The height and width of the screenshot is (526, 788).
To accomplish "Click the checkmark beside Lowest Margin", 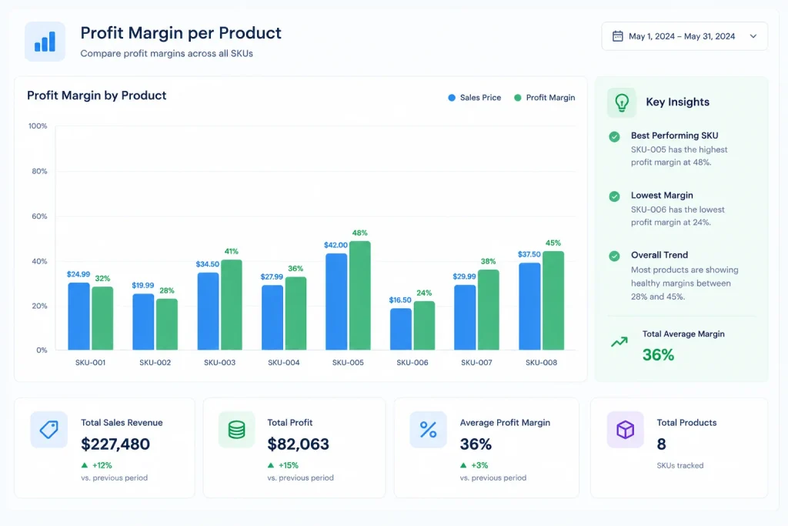I will point(614,196).
